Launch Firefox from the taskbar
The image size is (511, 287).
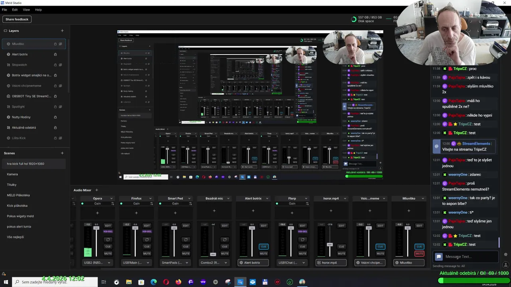coord(178,282)
